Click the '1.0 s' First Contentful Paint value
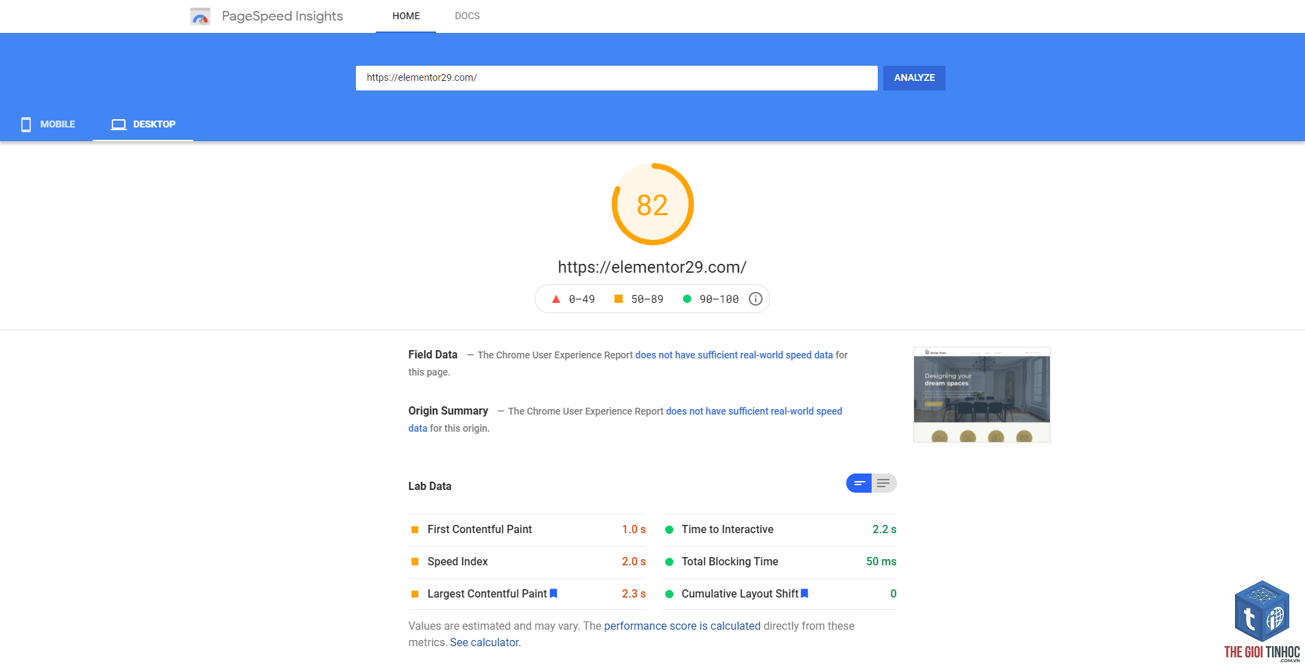This screenshot has height=664, width=1305. 634,530
